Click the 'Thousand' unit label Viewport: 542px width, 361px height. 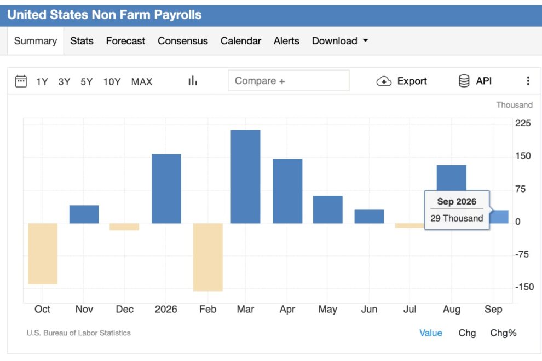514,104
